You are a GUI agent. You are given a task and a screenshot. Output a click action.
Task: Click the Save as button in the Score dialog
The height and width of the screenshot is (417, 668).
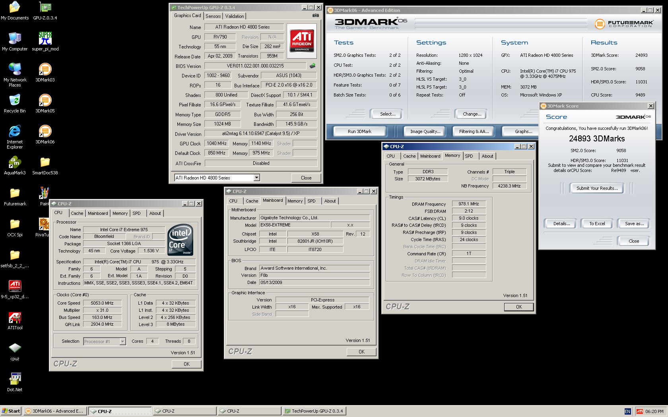point(634,224)
